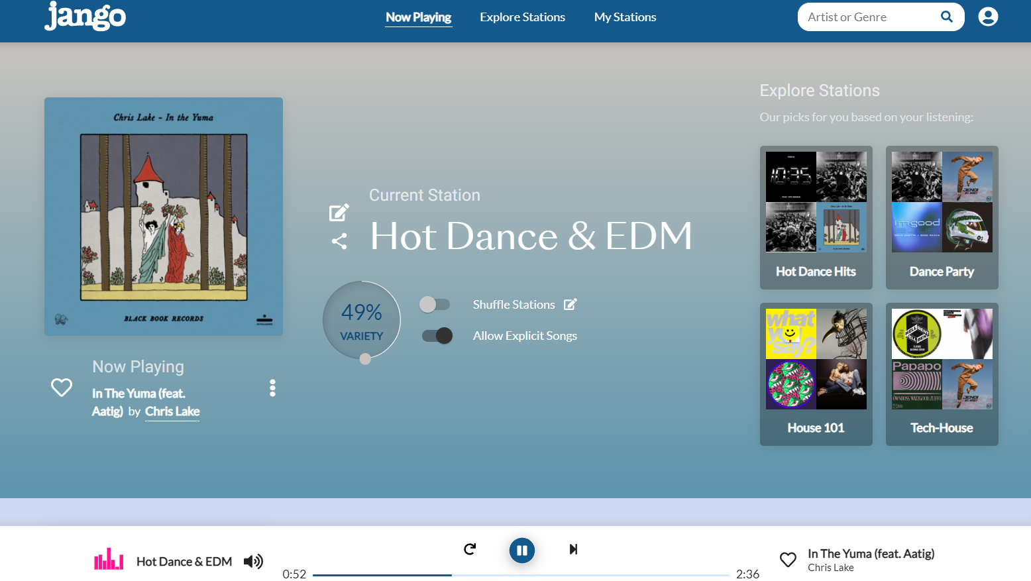Click edit icon next to Shuffle Stations

point(570,304)
